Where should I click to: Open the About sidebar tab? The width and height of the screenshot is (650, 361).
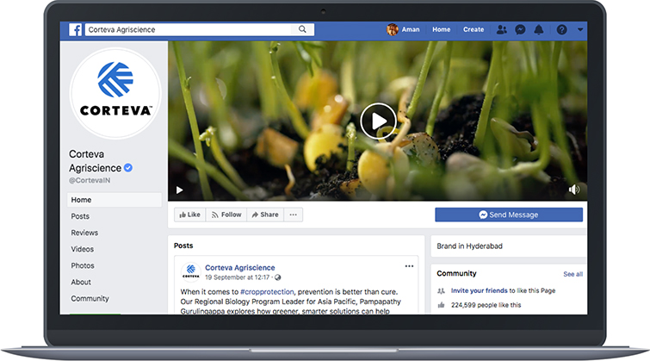81,282
